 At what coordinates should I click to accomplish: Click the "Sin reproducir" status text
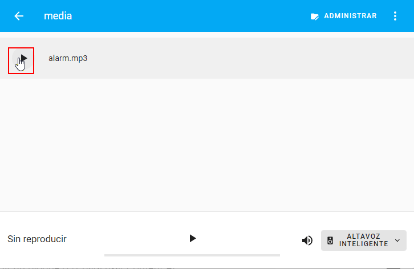[37, 239]
